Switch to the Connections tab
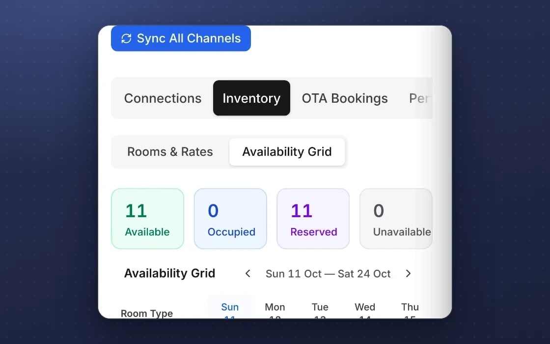Image resolution: width=550 pixels, height=344 pixels. (x=163, y=98)
